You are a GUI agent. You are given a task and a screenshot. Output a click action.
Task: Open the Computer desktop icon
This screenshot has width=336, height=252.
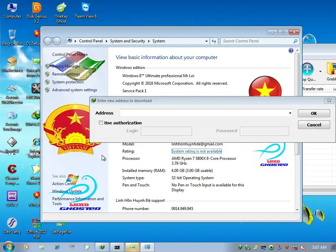click(x=12, y=10)
